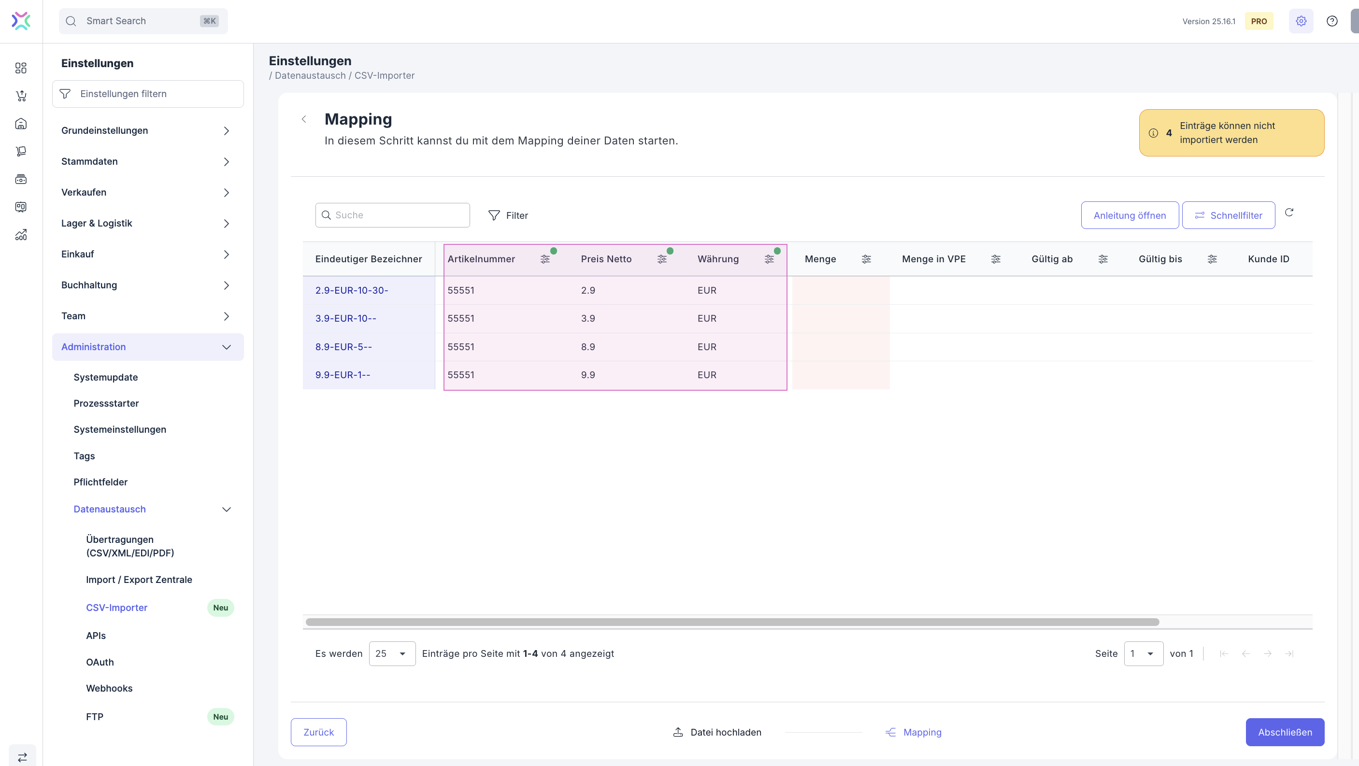Open the help question mark icon
Screen dimensions: 1359x766
point(1331,21)
